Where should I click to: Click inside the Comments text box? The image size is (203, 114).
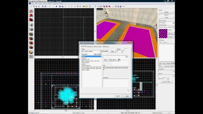coord(115,83)
